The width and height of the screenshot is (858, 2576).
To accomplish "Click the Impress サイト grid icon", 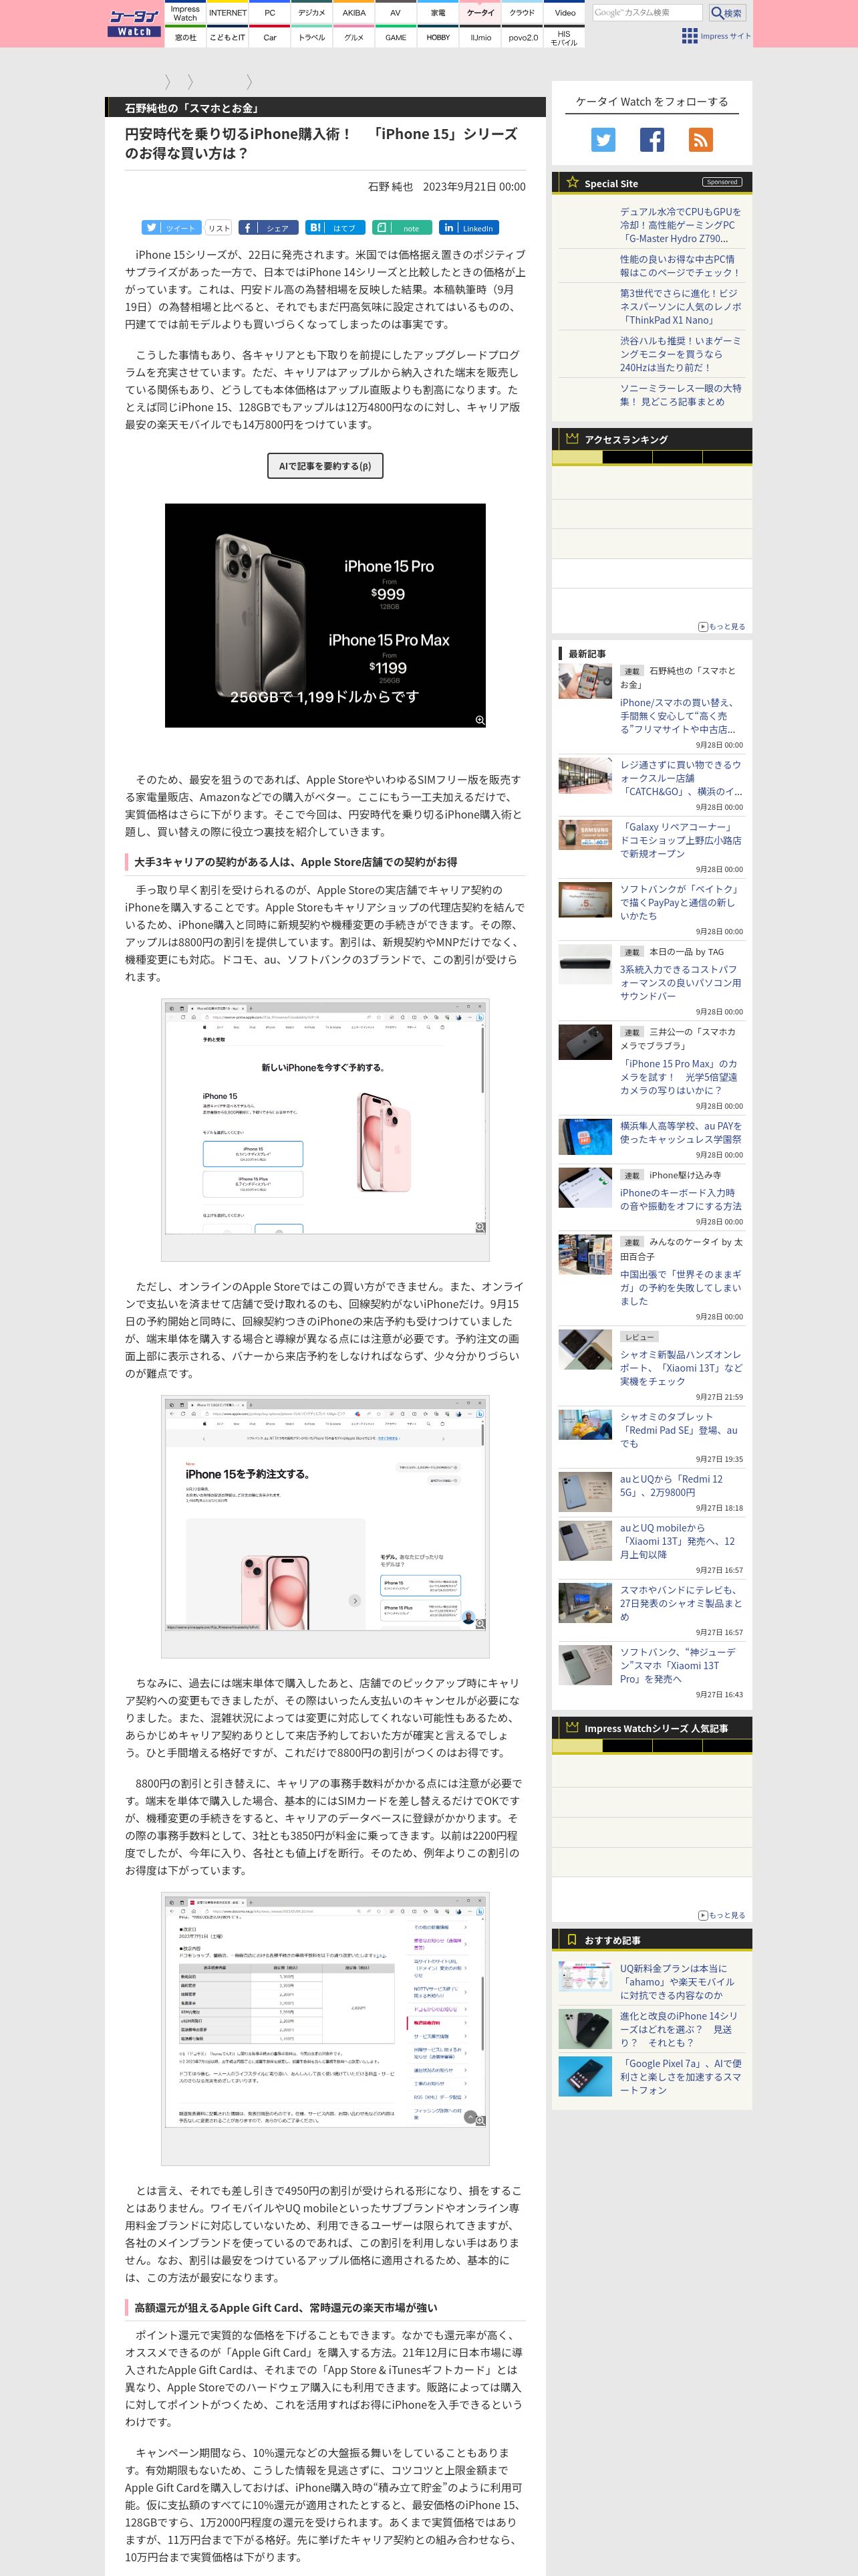I will tap(689, 36).
